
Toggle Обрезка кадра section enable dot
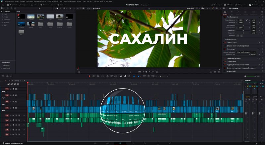[x=225, y=42]
